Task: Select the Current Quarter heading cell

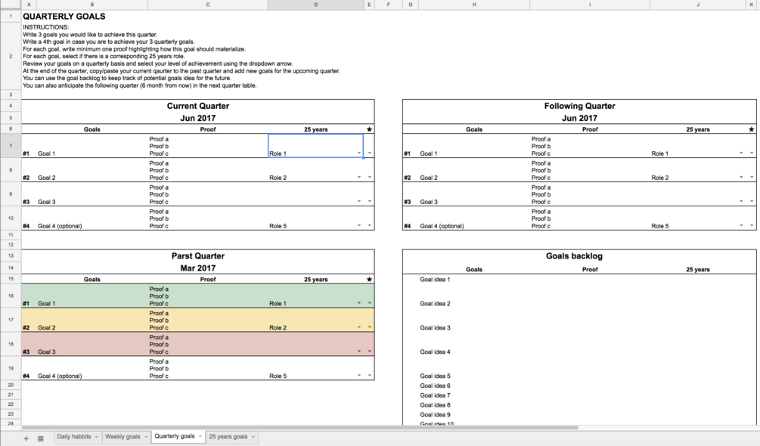Action: point(198,106)
